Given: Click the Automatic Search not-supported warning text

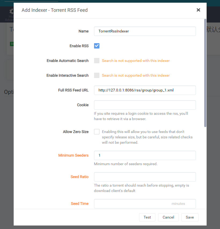Looking at the screenshot, I should point(136,61).
